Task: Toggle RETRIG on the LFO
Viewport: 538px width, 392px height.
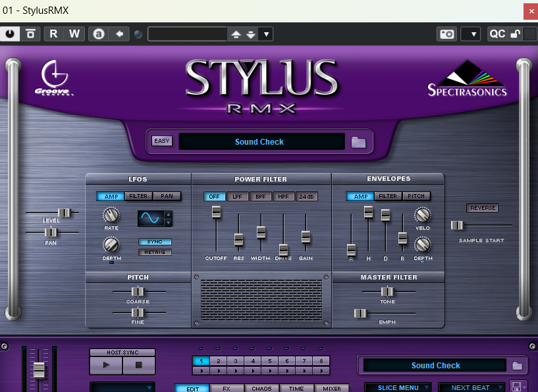Action: click(x=155, y=252)
